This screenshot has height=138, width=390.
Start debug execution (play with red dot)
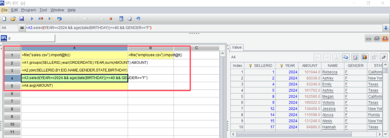pos(41,19)
